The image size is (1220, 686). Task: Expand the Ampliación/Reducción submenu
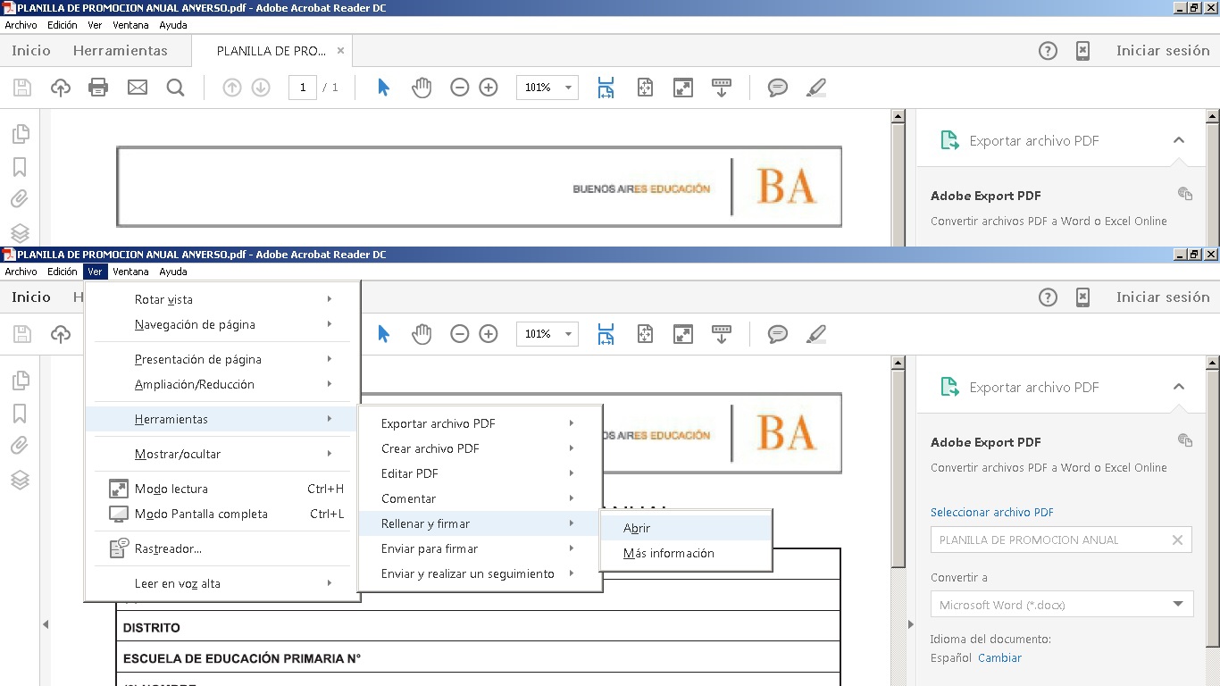195,384
